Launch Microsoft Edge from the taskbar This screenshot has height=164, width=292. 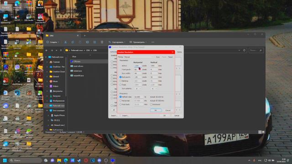click(66, 160)
